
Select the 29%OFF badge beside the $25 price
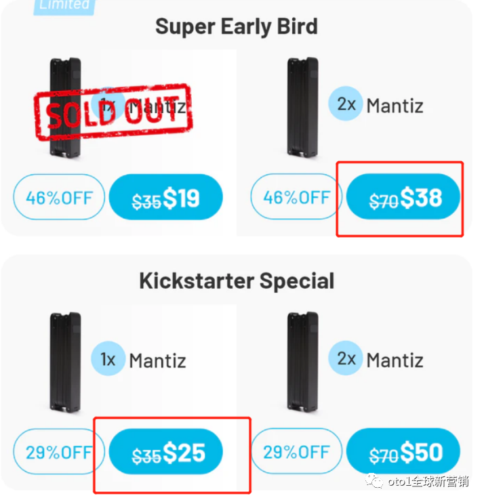[59, 452]
